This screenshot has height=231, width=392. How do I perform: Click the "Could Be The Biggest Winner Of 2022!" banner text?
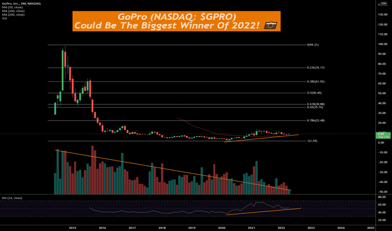click(167, 26)
